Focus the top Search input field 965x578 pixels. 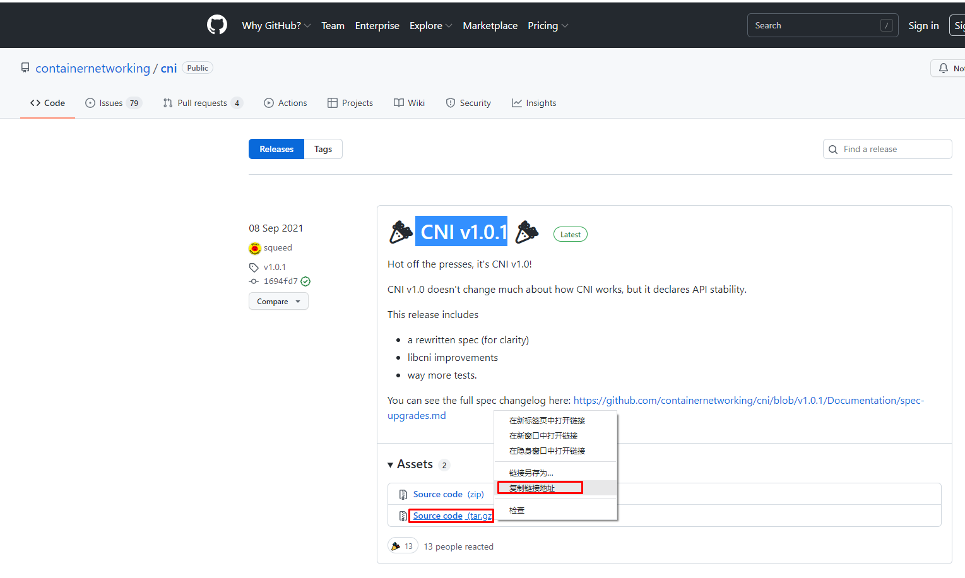coord(814,26)
